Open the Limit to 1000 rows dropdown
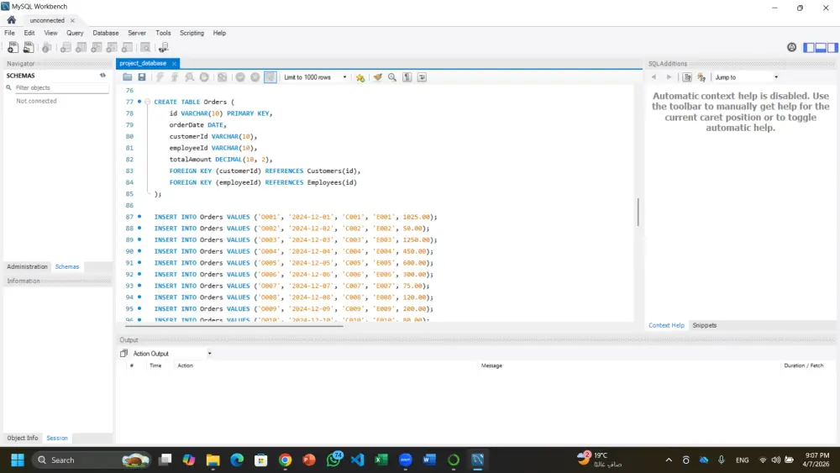840x473 pixels. [314, 77]
